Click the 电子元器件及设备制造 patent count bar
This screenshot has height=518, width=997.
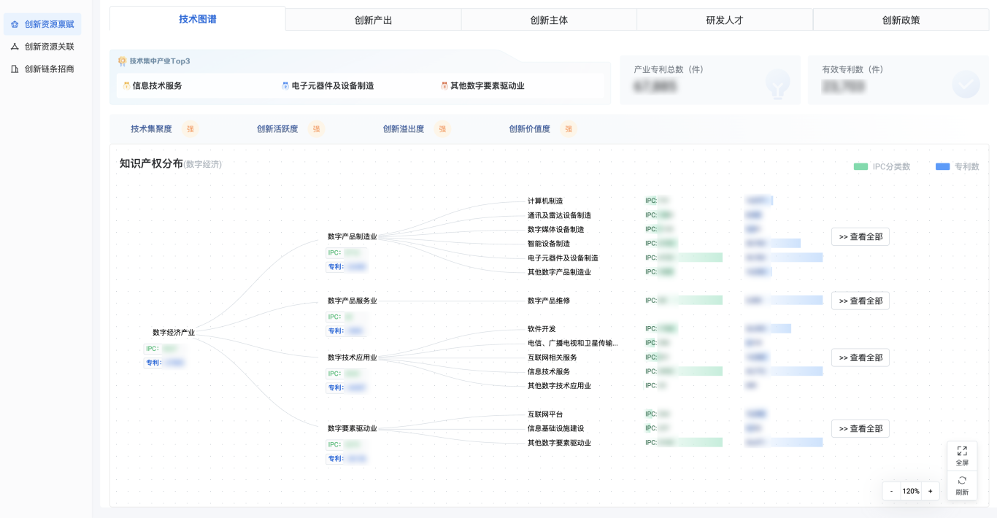coord(783,258)
